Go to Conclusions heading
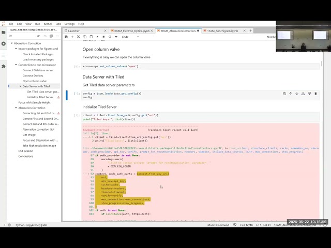 [x=26, y=156]
